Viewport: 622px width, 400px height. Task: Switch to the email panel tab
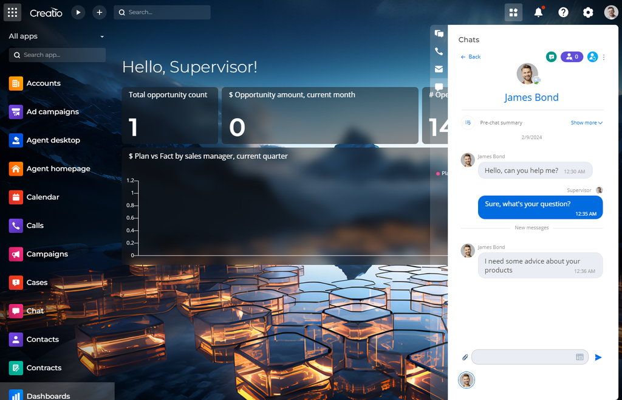(439, 69)
